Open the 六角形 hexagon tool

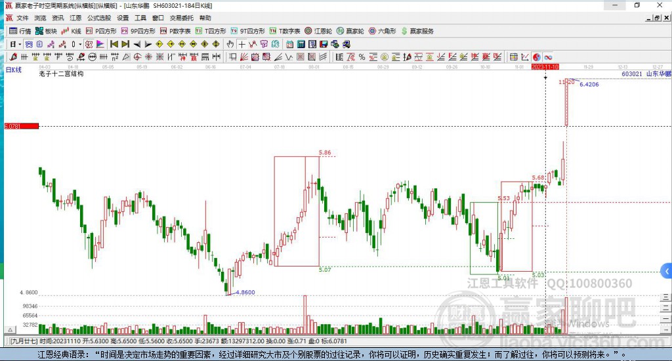(x=383, y=31)
